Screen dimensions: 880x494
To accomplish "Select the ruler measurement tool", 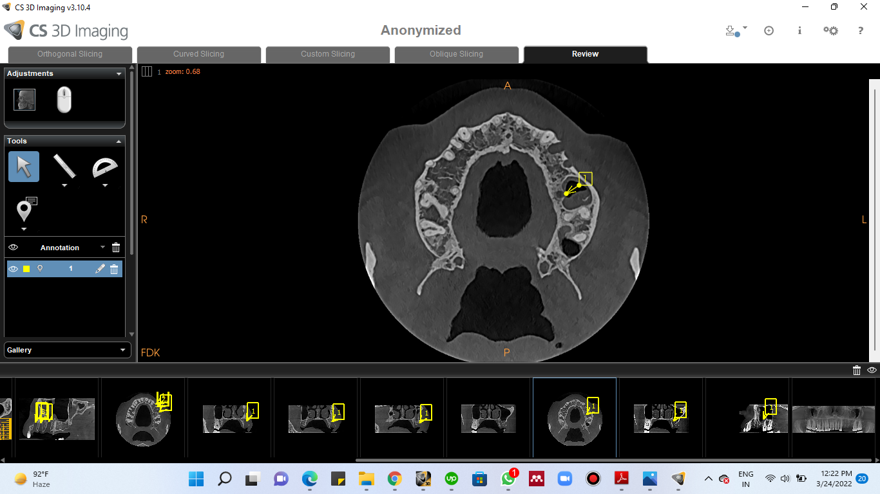I will [x=64, y=166].
